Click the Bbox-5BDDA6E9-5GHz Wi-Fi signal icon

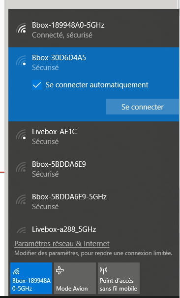21,200
